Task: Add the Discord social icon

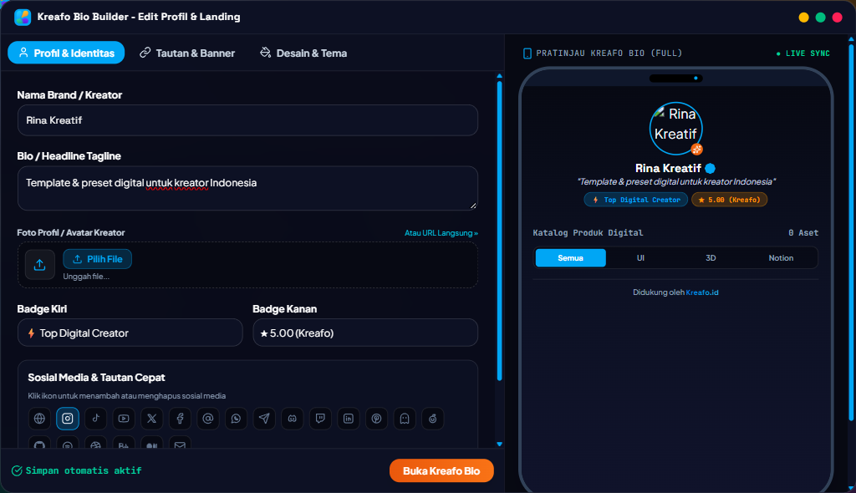Action: click(x=293, y=419)
